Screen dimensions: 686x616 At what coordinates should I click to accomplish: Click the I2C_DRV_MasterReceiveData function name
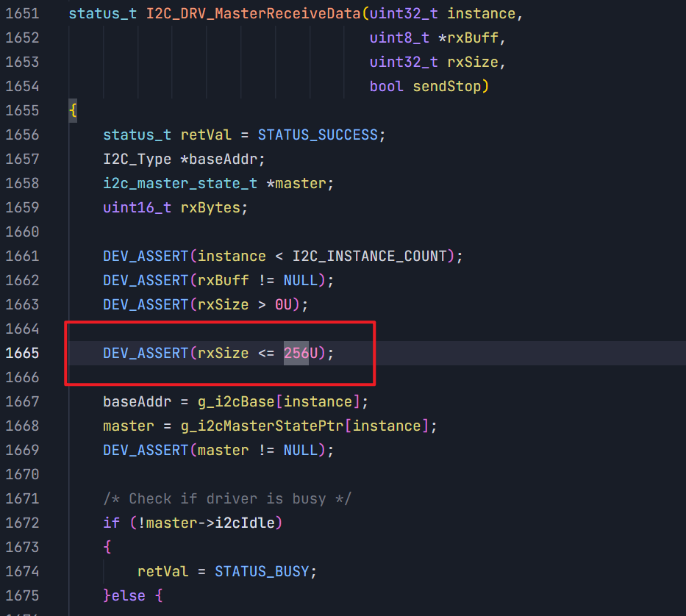pos(254,13)
